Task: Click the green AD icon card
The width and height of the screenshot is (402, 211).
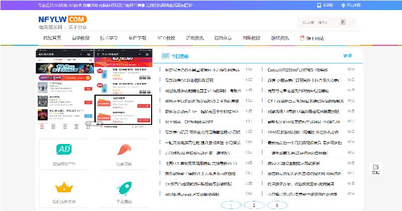Action: point(64,154)
